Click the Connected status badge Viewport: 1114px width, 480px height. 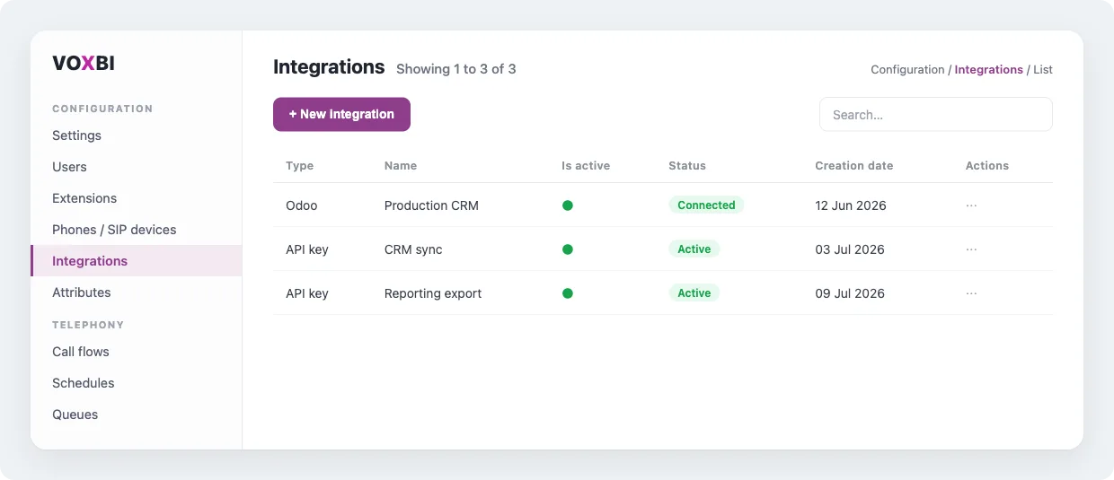click(x=706, y=205)
